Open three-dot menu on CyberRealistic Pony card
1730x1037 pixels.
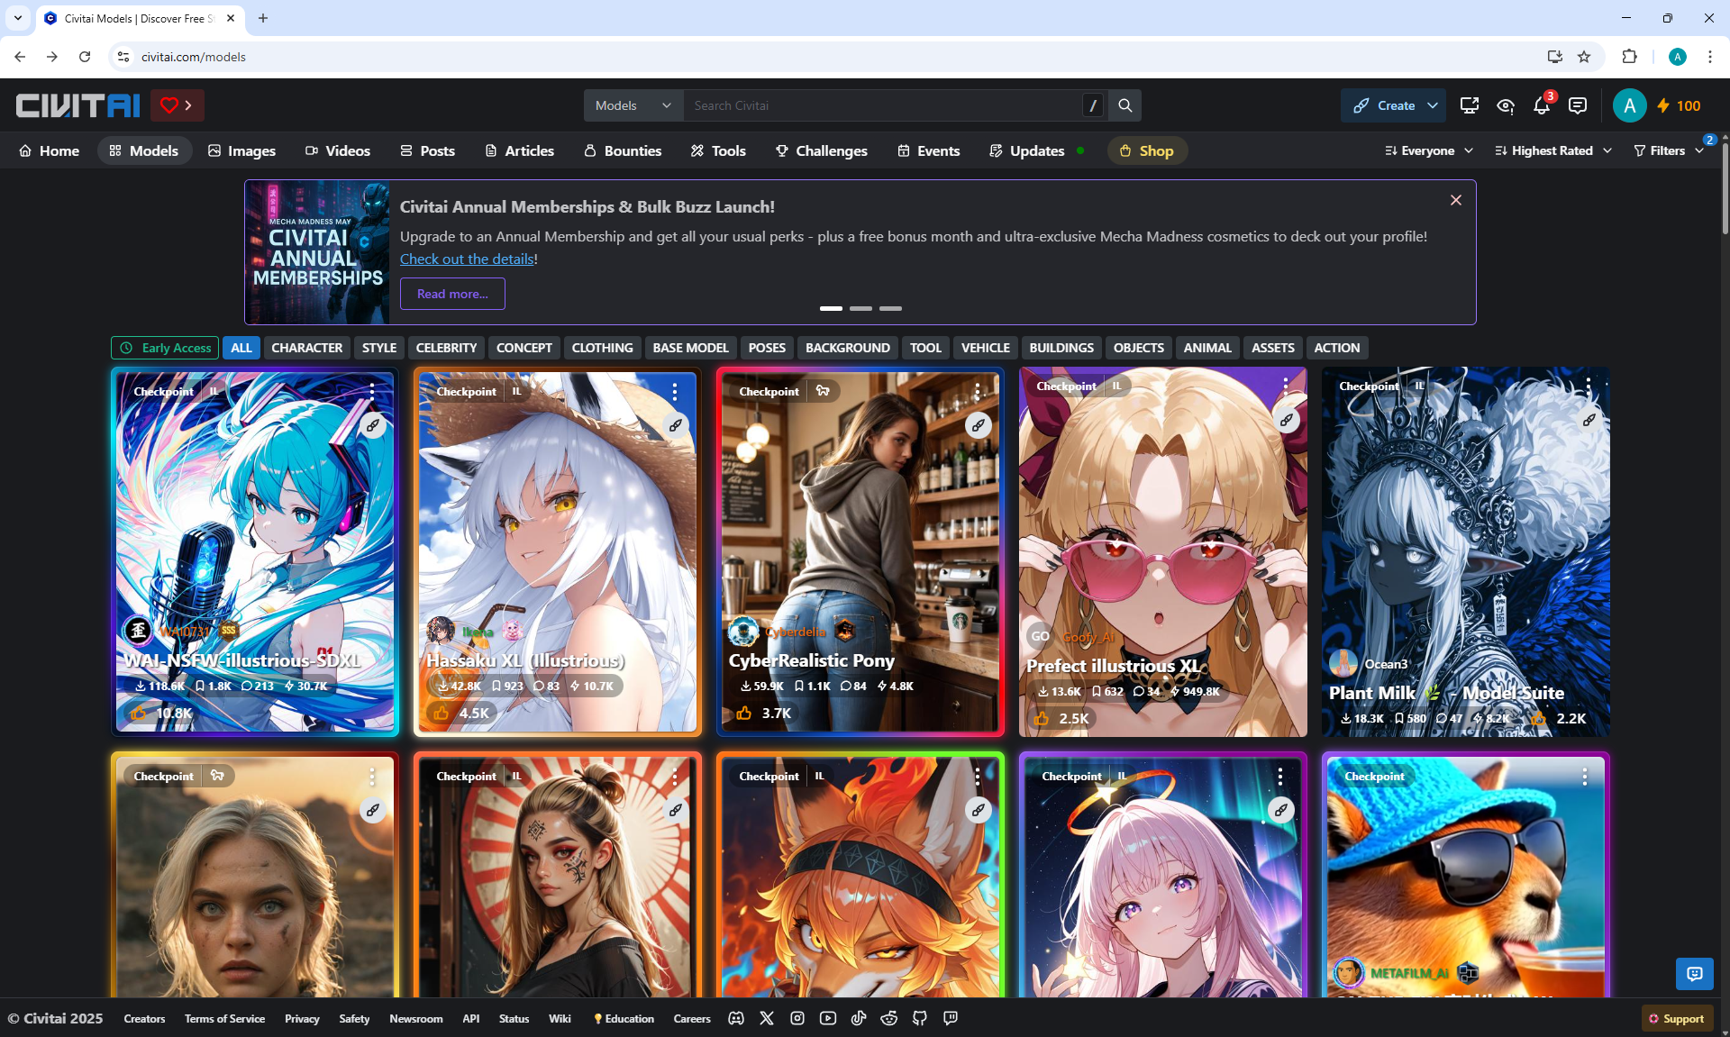point(978,391)
